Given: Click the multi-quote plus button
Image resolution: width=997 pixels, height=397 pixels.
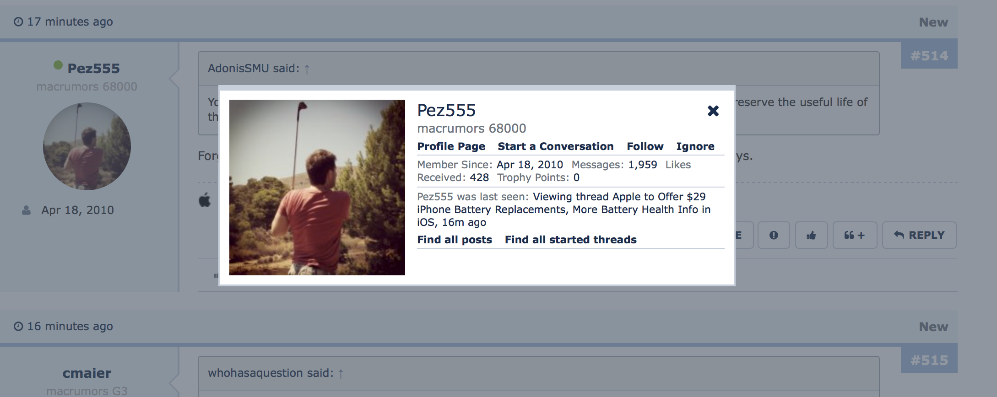Looking at the screenshot, I should (855, 235).
